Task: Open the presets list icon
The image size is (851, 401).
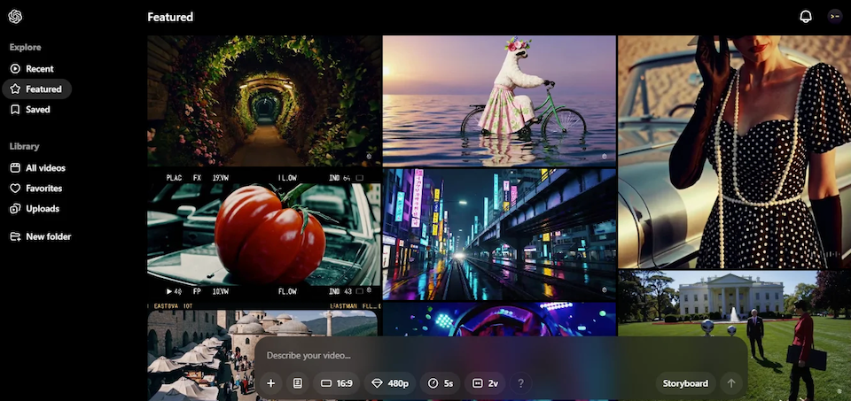Action: pyautogui.click(x=298, y=383)
